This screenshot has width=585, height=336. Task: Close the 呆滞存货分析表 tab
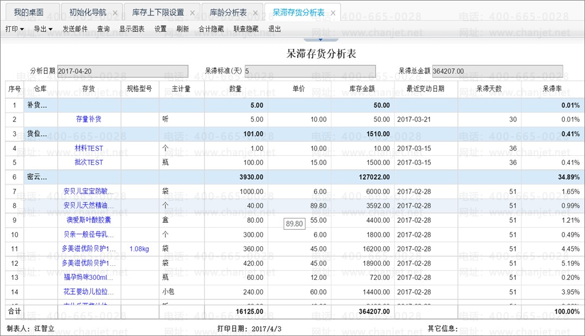(332, 13)
